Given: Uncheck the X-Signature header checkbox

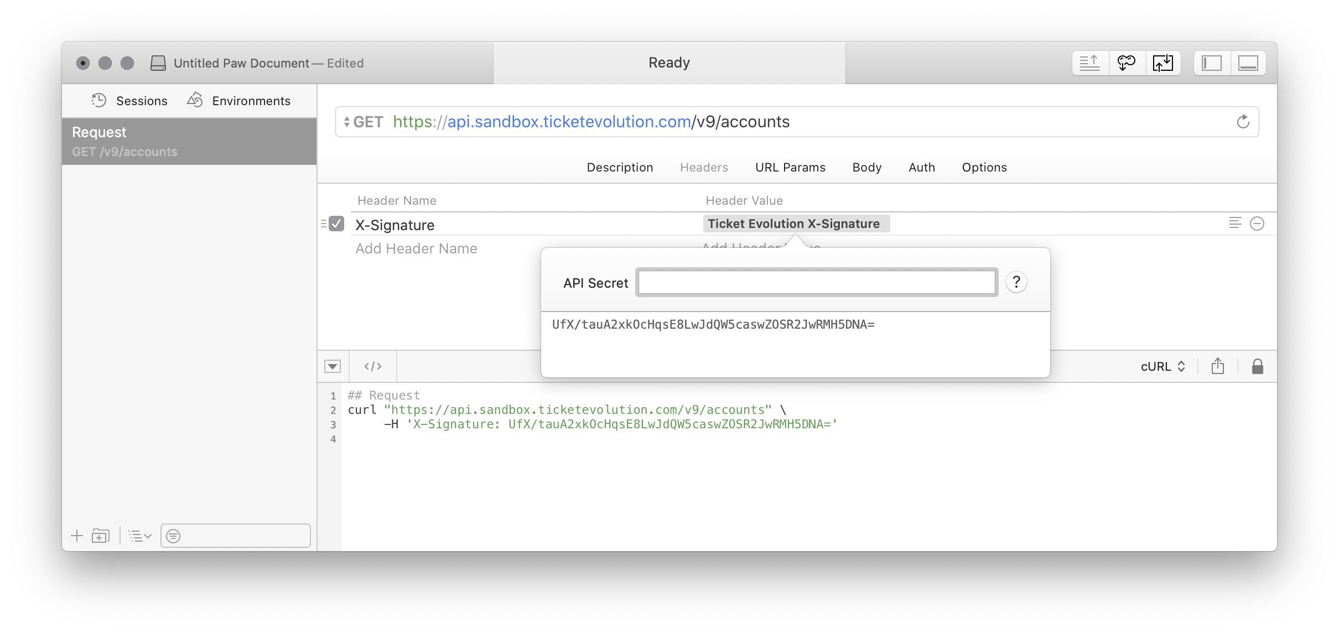Looking at the screenshot, I should [336, 224].
